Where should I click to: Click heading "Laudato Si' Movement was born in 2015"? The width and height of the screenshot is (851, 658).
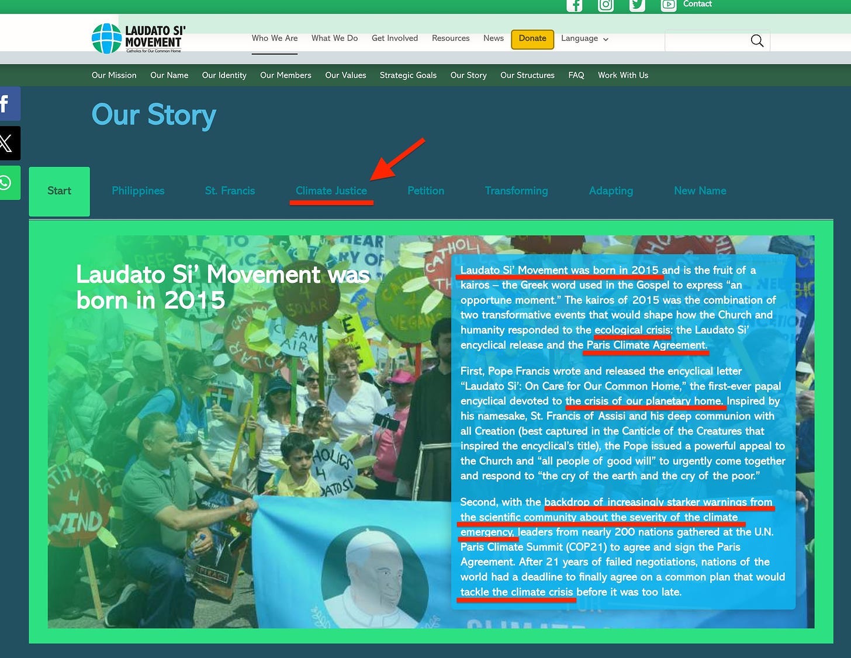click(223, 288)
